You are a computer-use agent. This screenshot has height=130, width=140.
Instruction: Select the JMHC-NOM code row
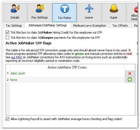click(x=67, y=74)
